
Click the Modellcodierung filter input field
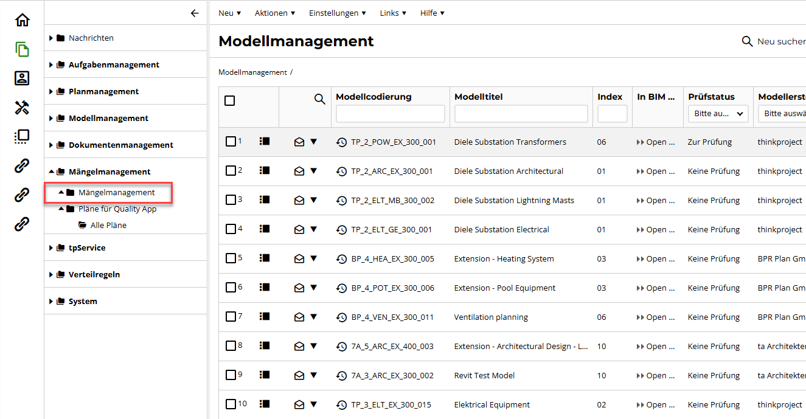pos(390,114)
